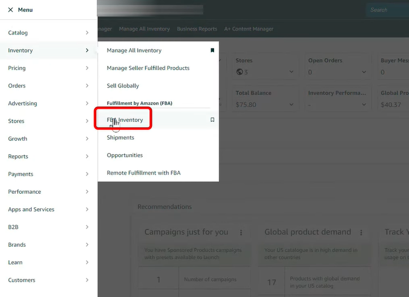Viewport: 409px width, 297px height.
Task: Choose Manage All Inventory in submenu
Action: point(134,50)
